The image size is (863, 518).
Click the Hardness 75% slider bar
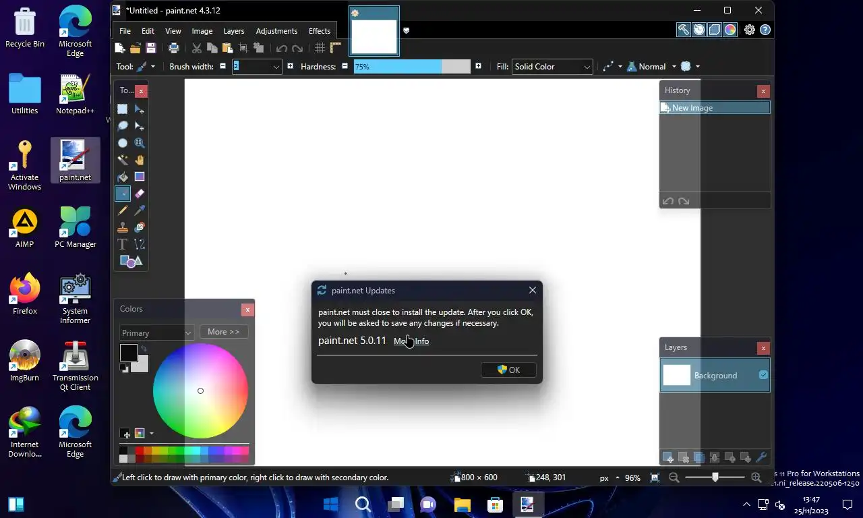[x=412, y=66]
